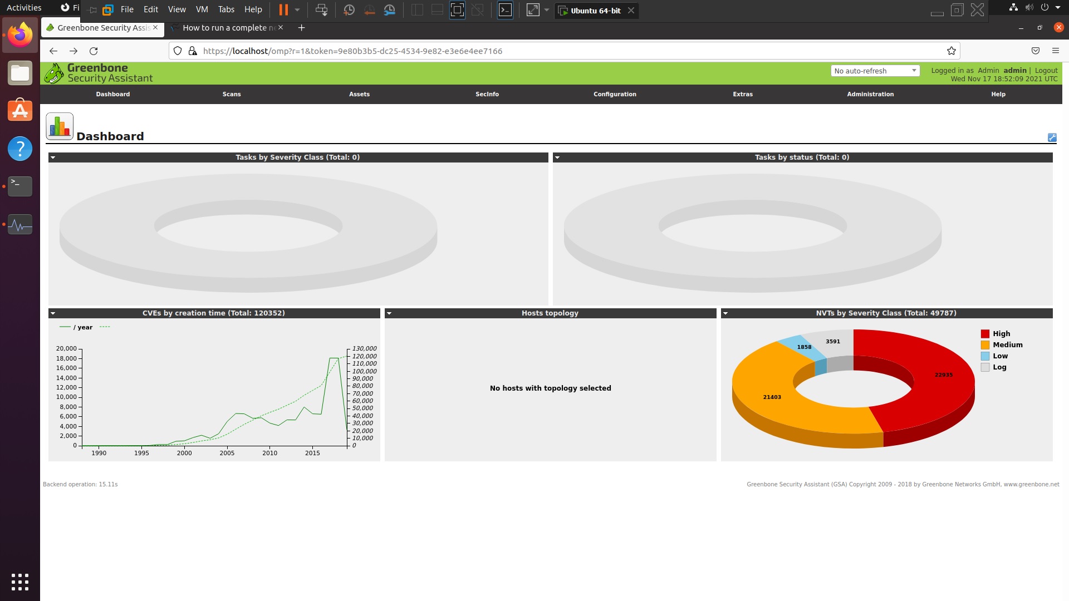Open the Scans menu

pyautogui.click(x=232, y=94)
